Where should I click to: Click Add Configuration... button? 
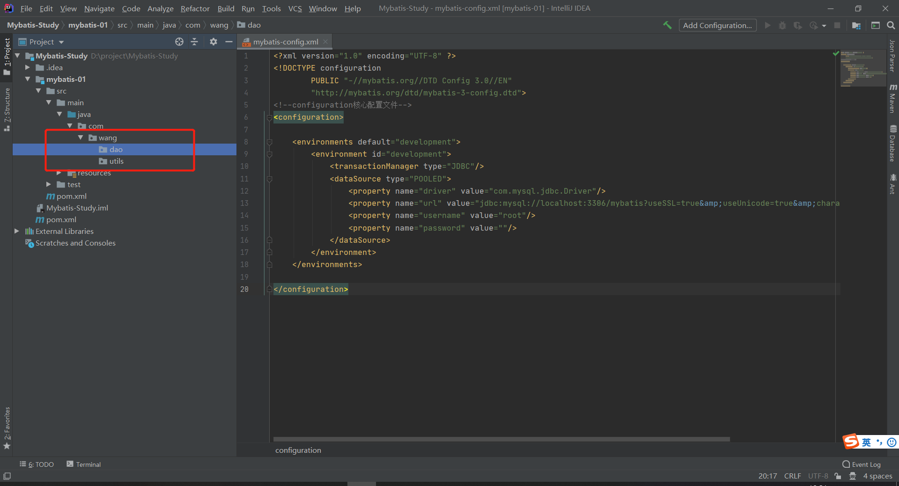717,25
